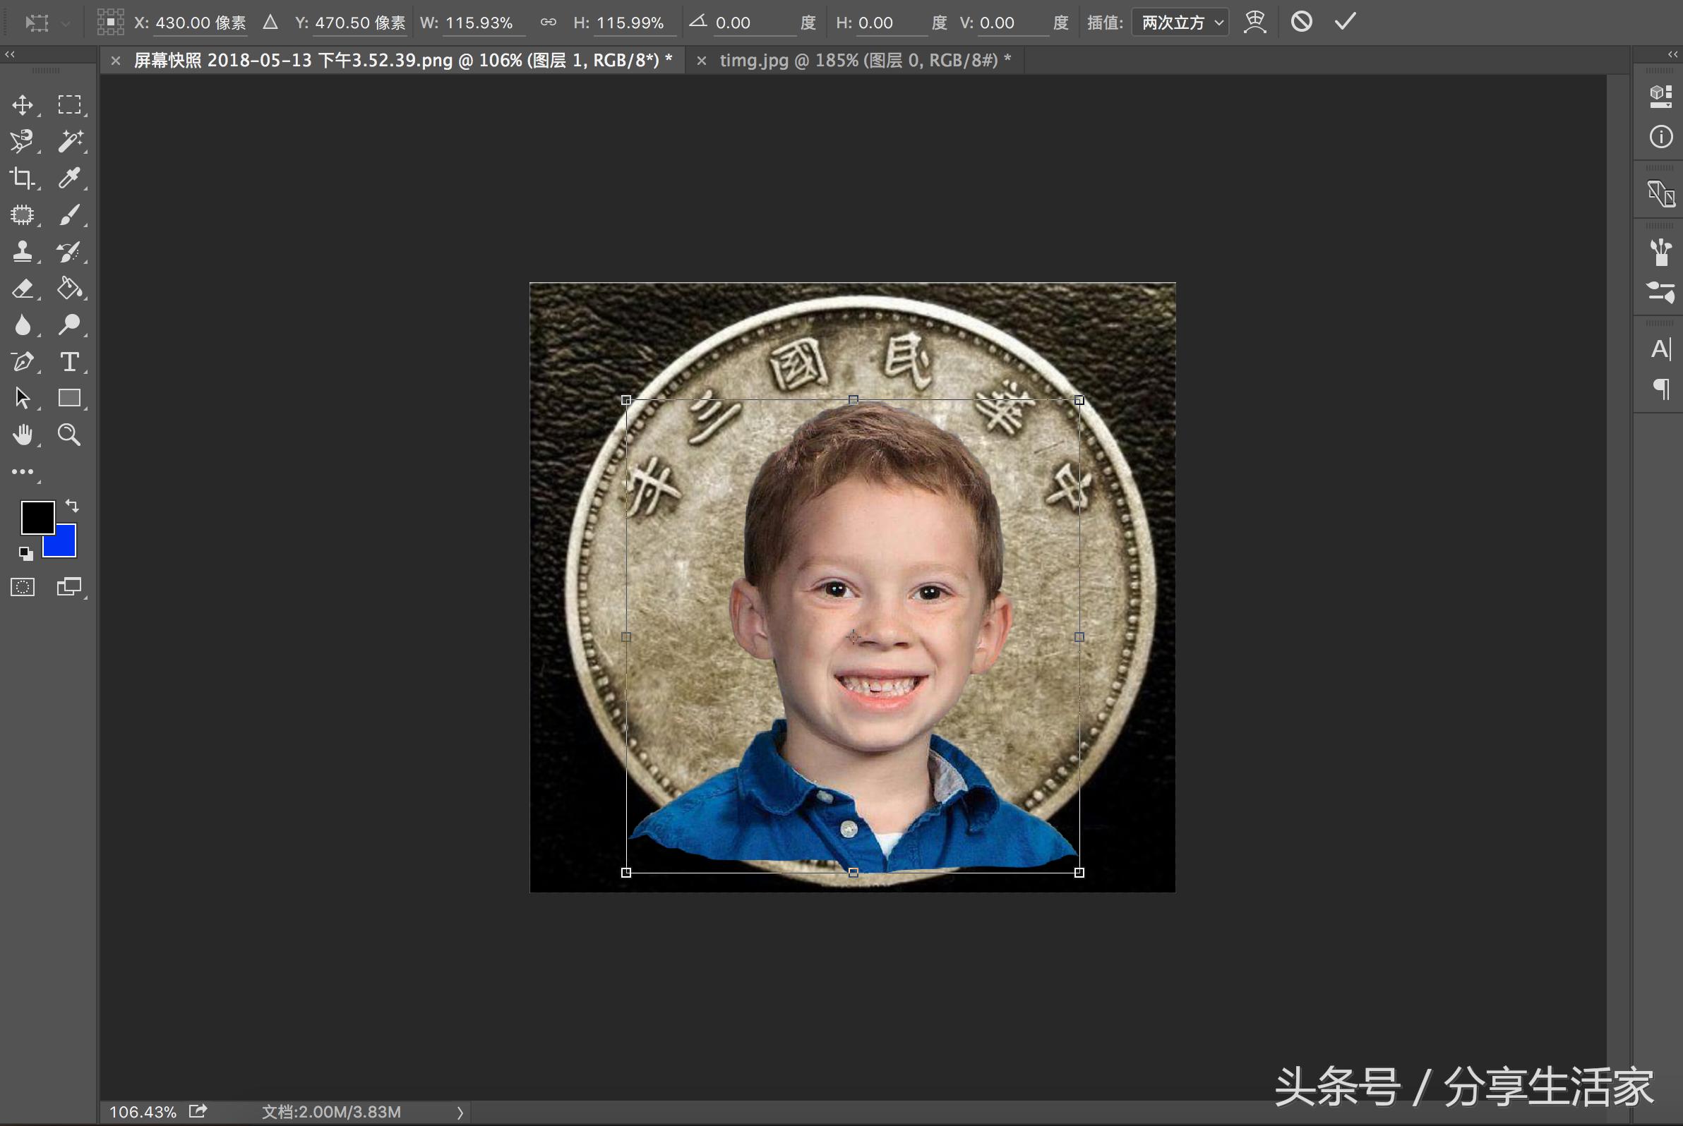The image size is (1683, 1126).
Task: Commit the transform with the checkmark
Action: (x=1343, y=22)
